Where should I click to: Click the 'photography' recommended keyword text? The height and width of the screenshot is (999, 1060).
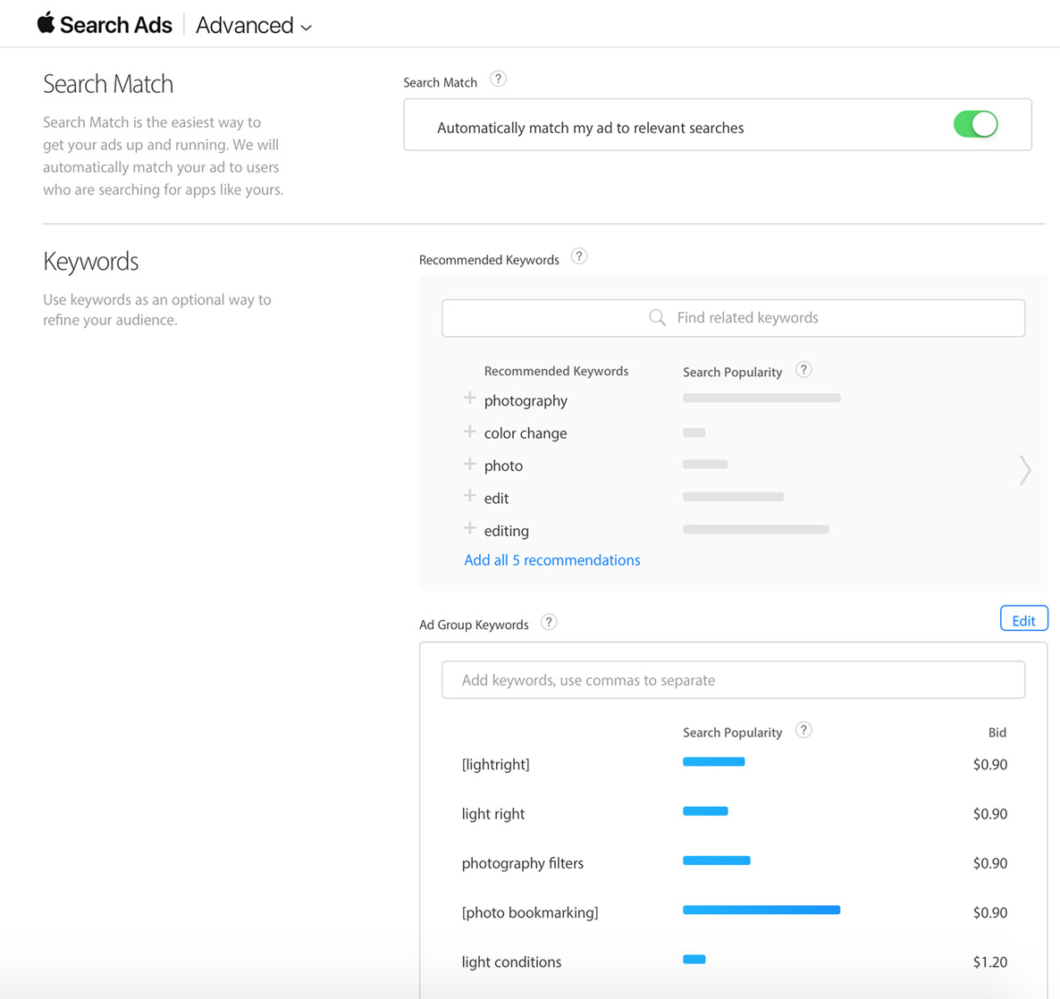point(526,401)
